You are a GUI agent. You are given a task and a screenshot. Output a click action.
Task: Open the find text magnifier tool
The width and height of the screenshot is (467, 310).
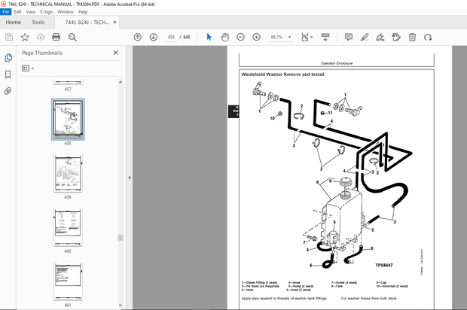click(x=72, y=37)
